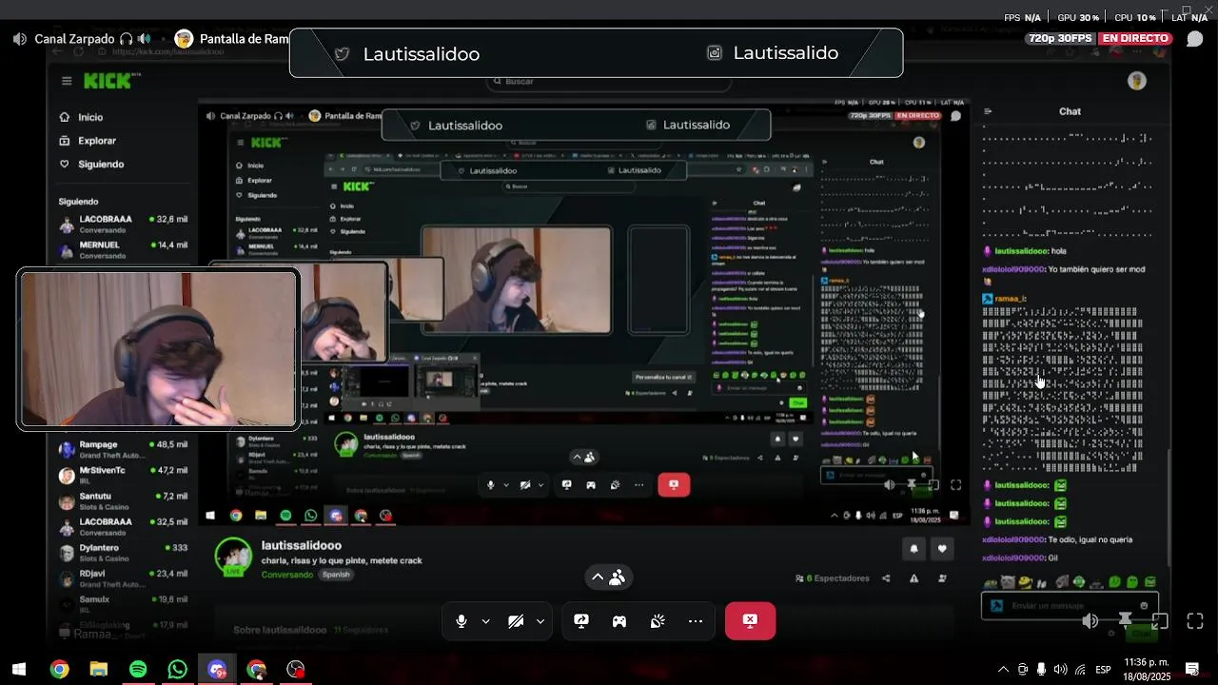The width and height of the screenshot is (1218, 685).
Task: Click the system tray microphone icon
Action: [x=1042, y=670]
